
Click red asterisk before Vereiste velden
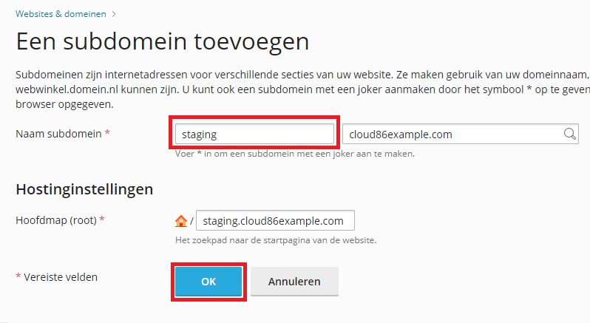(18, 276)
